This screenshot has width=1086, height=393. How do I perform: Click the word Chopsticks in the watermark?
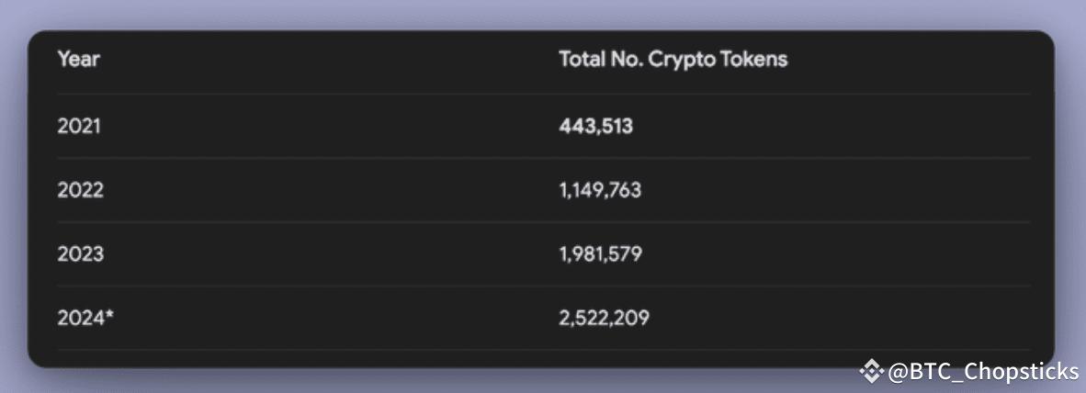[x=1027, y=371]
